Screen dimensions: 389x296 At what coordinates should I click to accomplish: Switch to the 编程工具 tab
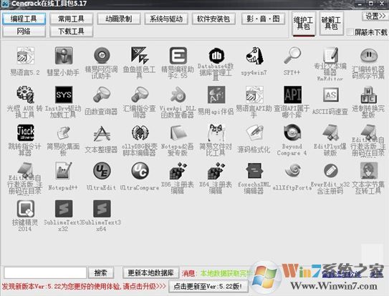click(x=24, y=19)
